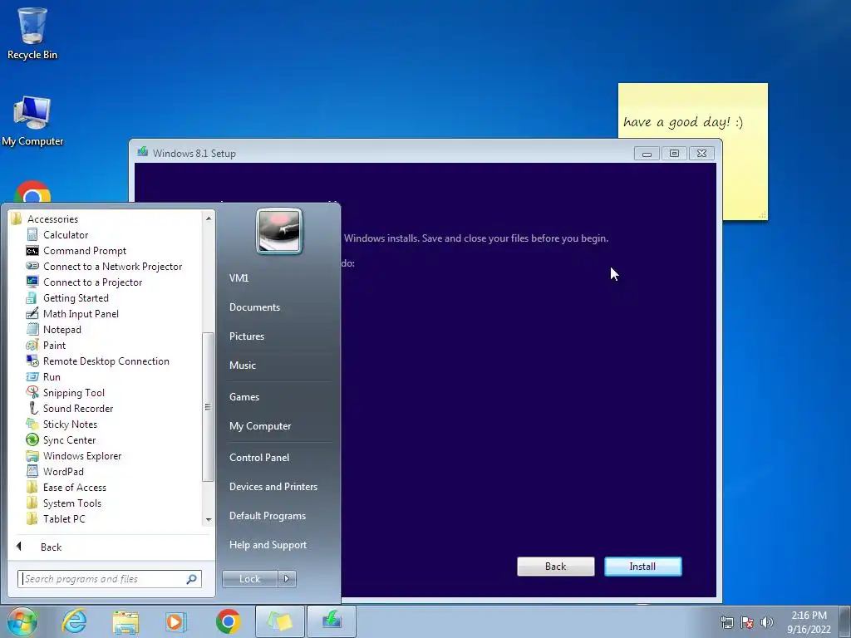The image size is (851, 638).
Task: Launch Paint from Accessories
Action: 54,345
